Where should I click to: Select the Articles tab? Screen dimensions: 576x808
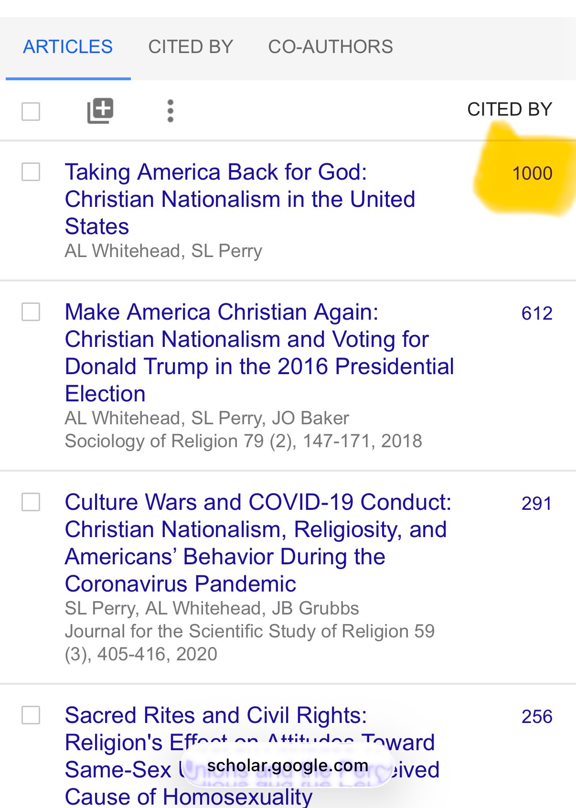click(68, 47)
